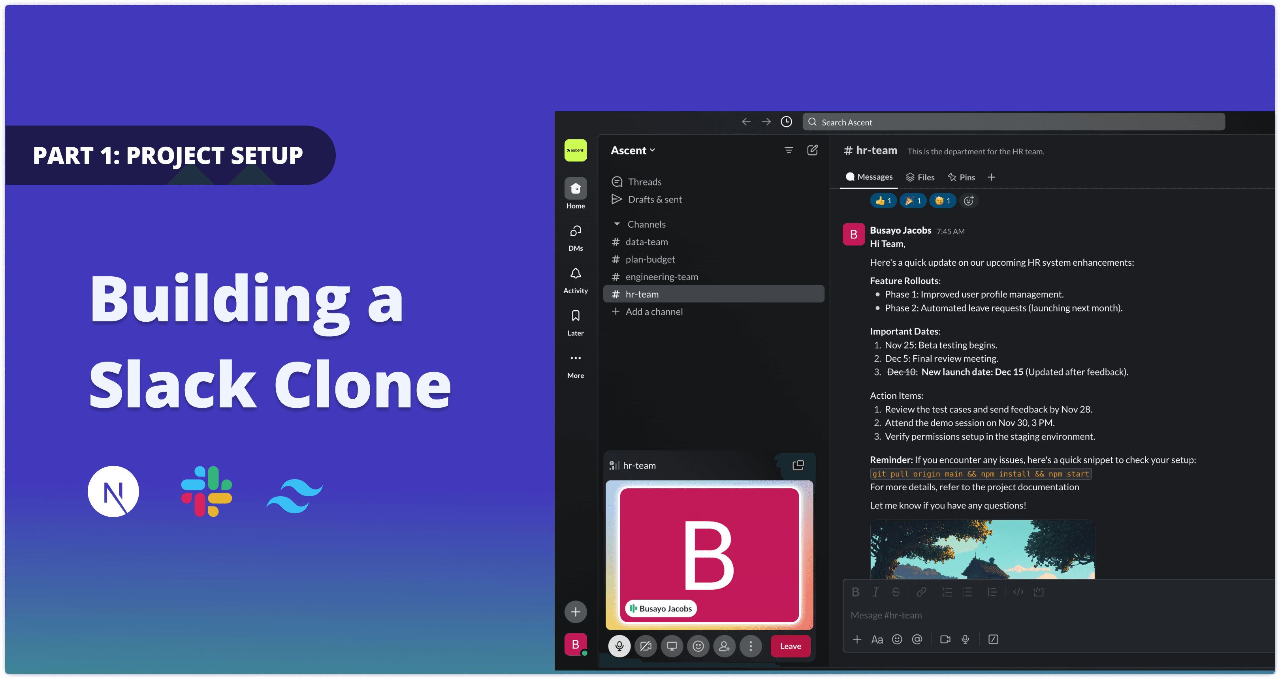1280x679 pixels.
Task: Open the user avatar B in sidebar
Action: point(575,644)
